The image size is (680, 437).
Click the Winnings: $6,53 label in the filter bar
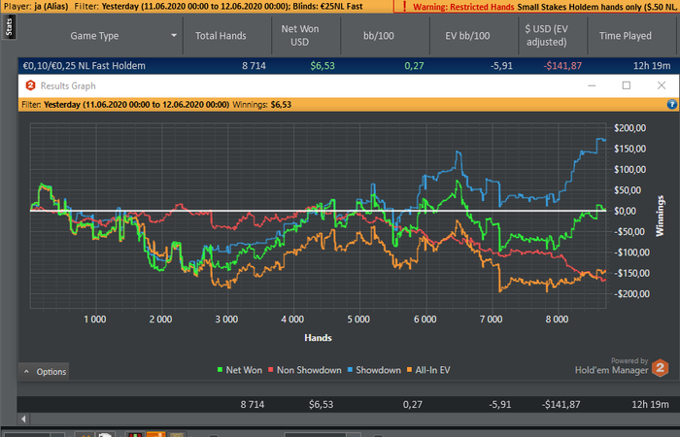[x=261, y=105]
